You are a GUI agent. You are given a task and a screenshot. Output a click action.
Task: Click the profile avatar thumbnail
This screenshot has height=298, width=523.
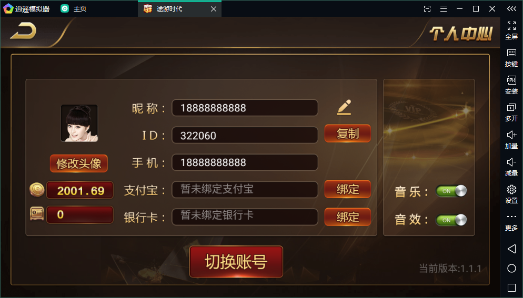[79, 124]
